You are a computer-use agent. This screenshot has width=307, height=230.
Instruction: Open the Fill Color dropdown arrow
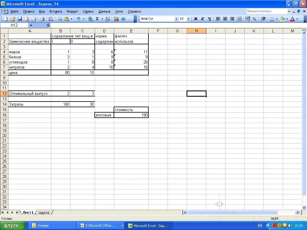point(287,19)
